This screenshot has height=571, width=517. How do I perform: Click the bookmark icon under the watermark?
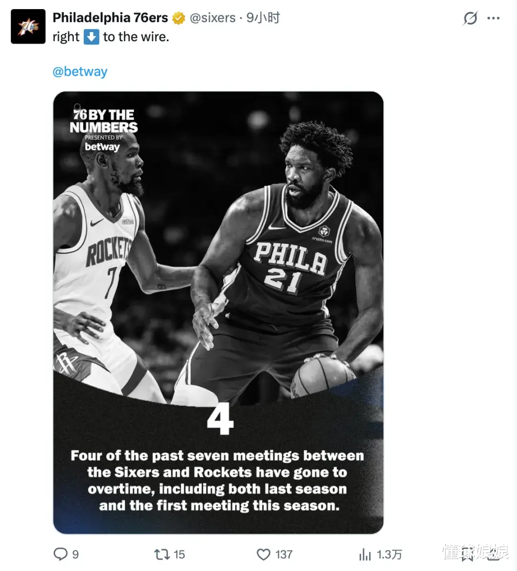click(468, 555)
